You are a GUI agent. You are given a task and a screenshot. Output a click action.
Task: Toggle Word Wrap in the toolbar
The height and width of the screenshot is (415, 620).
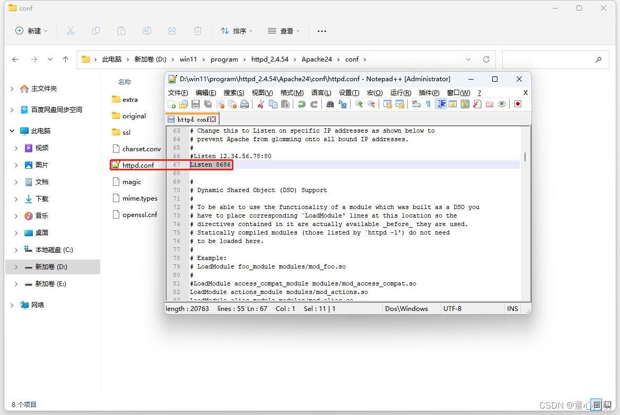415,103
